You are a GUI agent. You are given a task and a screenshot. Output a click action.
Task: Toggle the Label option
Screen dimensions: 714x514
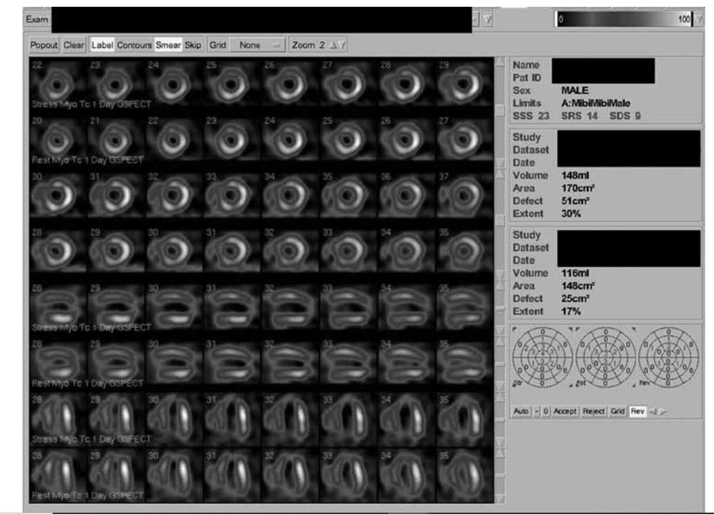(102, 45)
